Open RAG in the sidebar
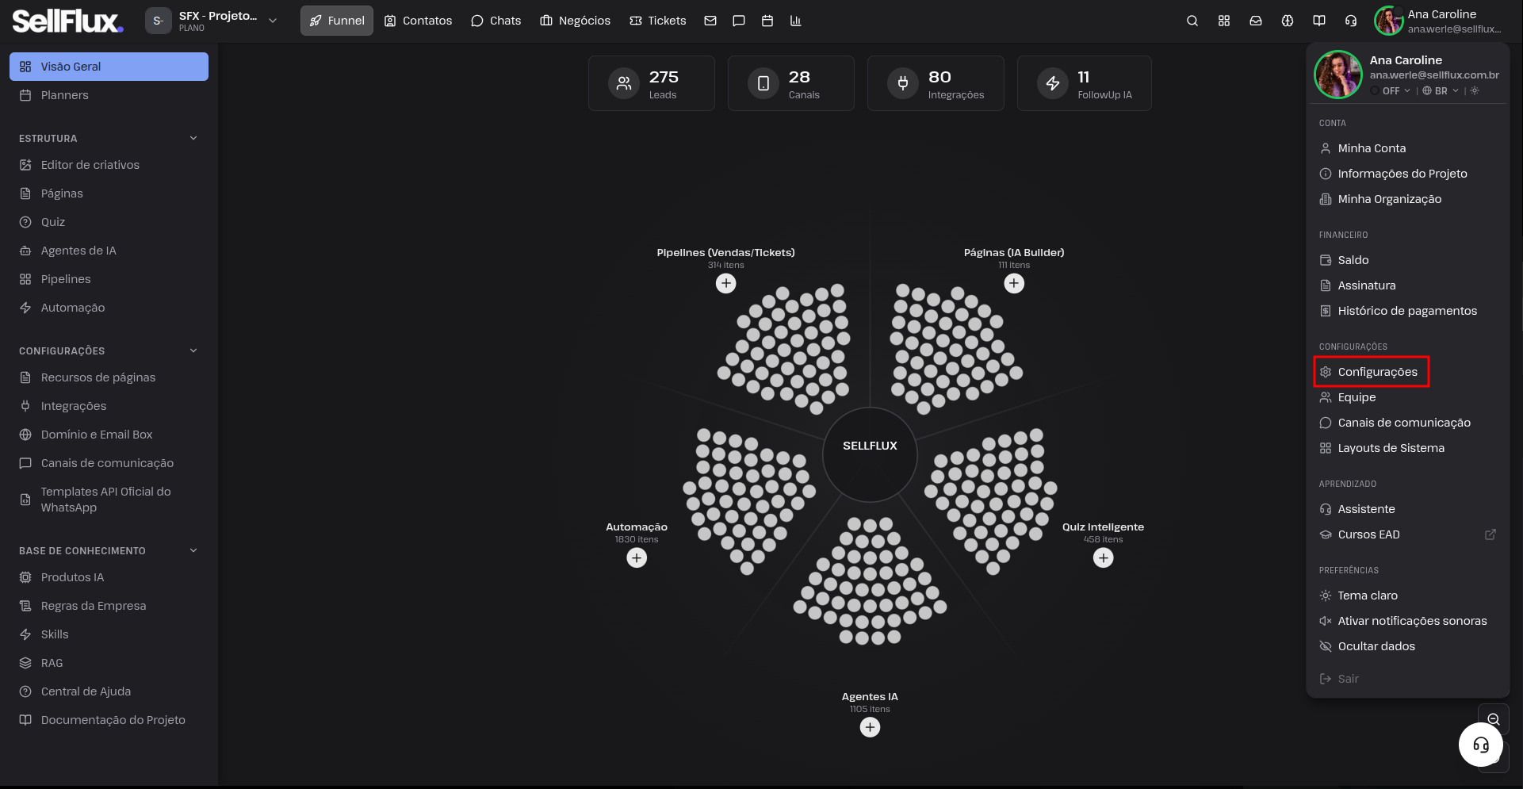Screen dimensions: 1523x789 (x=109, y=663)
